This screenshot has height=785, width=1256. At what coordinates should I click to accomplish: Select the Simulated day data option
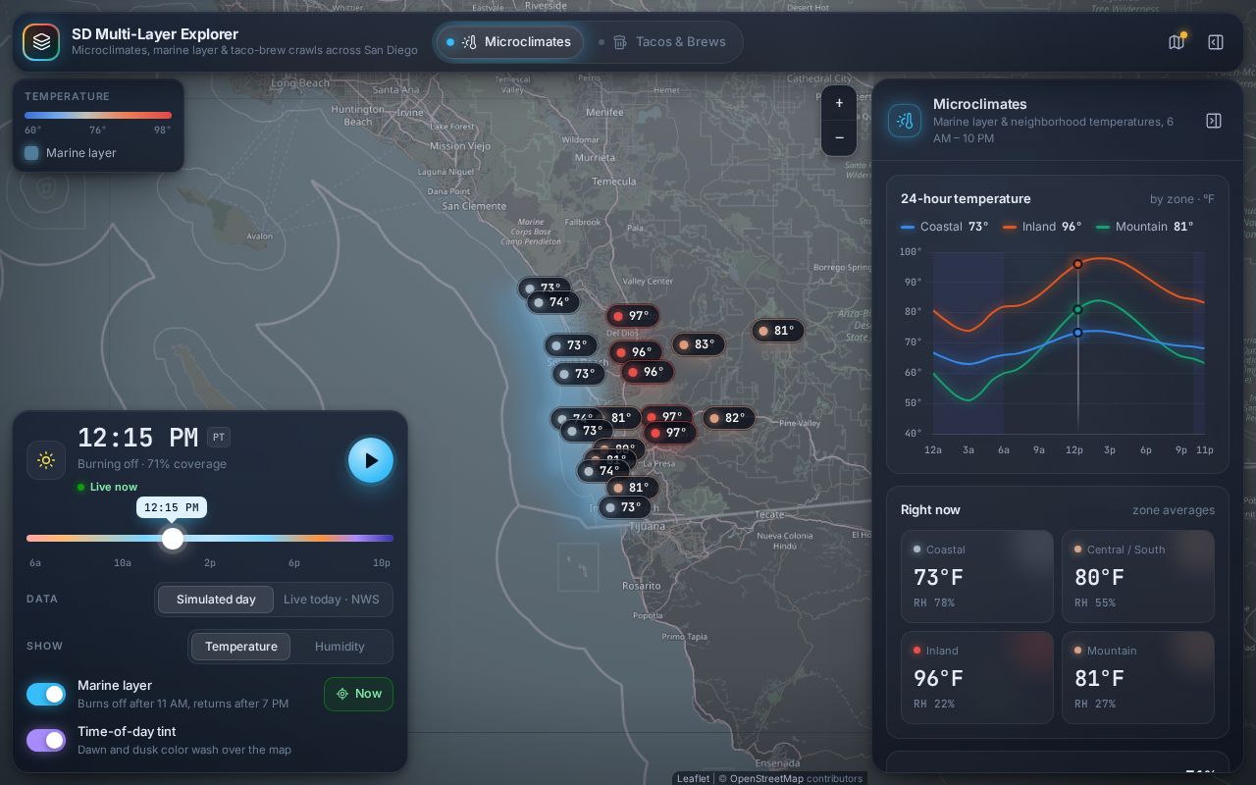216,600
